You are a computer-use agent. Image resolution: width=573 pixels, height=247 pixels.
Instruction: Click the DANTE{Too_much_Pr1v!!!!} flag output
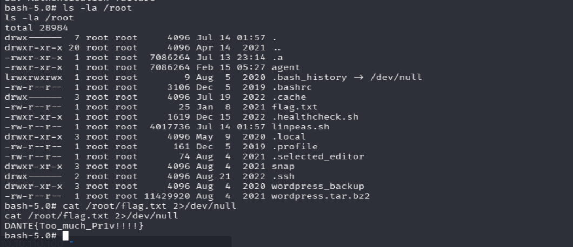tap(74, 226)
